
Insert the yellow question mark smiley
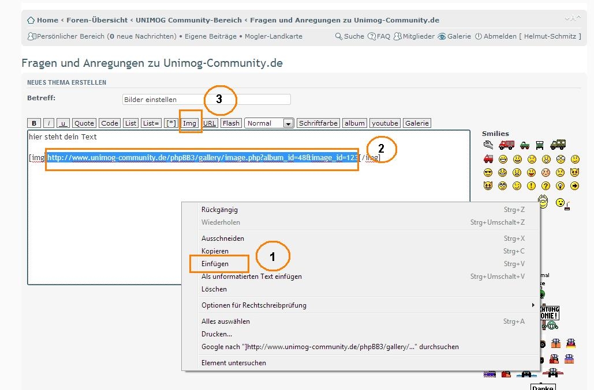(546, 185)
